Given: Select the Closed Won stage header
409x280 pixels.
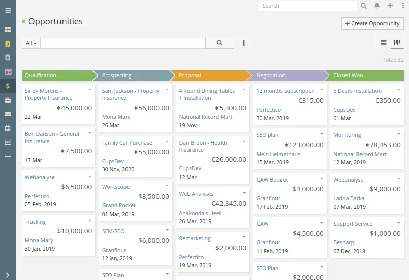Looking at the screenshot, I should click(x=365, y=75).
